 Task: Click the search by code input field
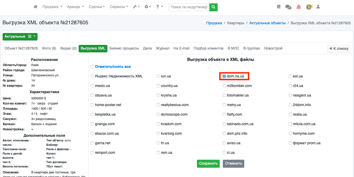click(x=189, y=7)
